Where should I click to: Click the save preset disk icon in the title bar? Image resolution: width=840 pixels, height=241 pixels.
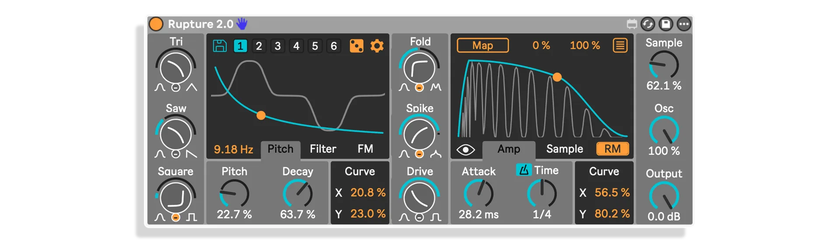click(666, 24)
